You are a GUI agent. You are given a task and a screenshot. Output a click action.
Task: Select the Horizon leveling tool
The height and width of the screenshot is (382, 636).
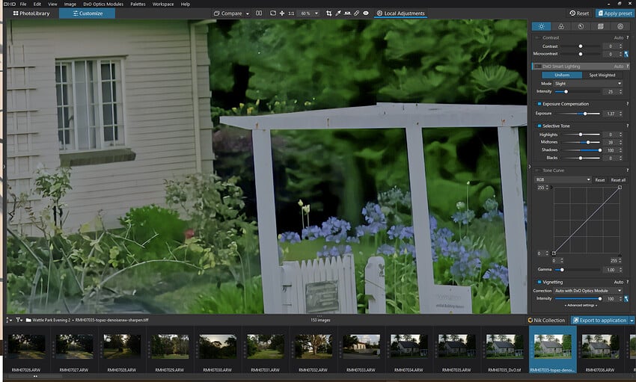click(x=347, y=13)
